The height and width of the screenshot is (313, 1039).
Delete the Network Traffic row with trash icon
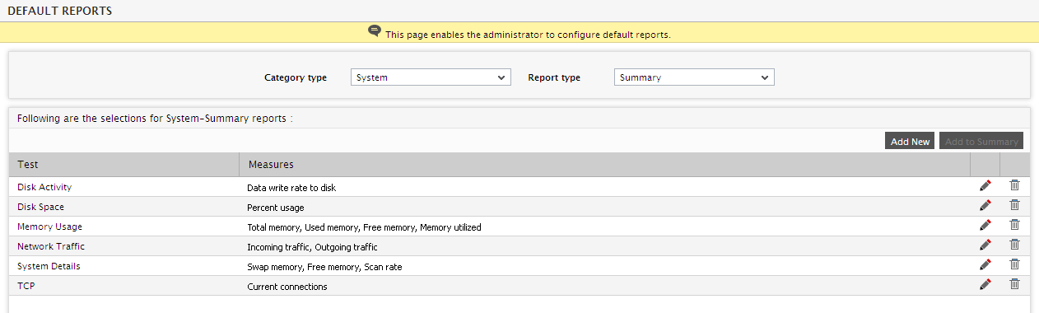coord(1014,245)
